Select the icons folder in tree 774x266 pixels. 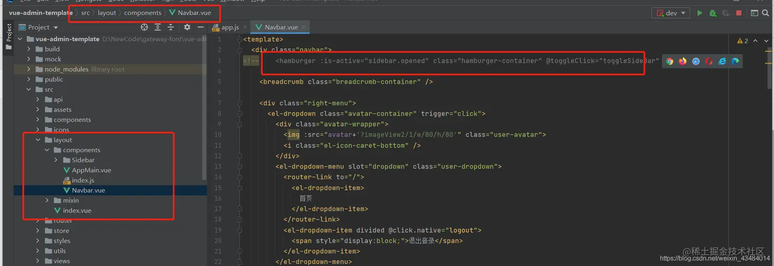[56, 130]
